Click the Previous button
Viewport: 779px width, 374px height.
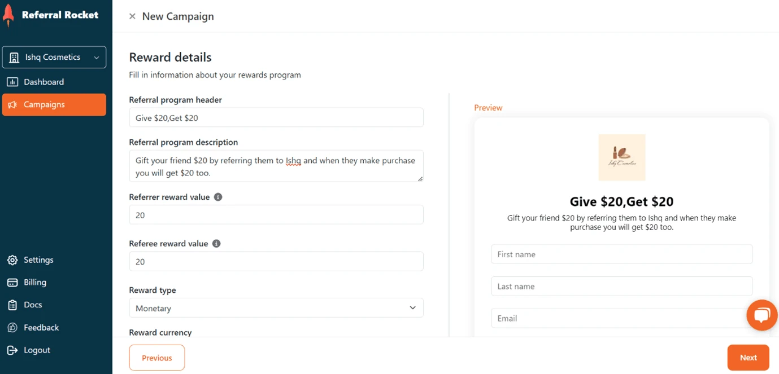pos(156,357)
